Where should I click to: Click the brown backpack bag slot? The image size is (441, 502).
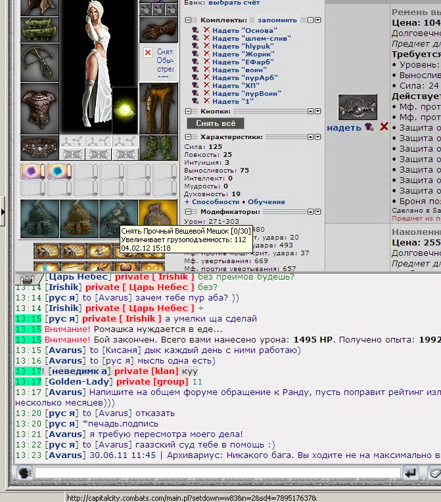point(79,219)
